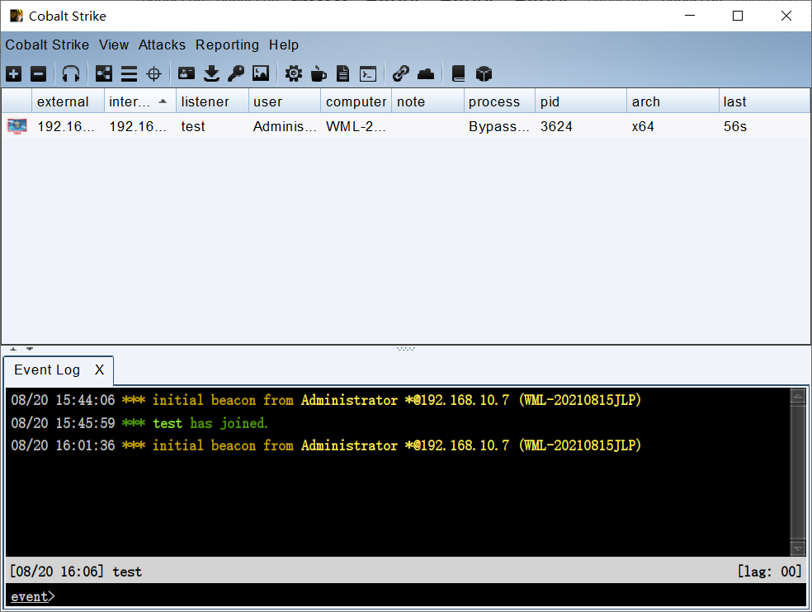Open the Reporting menu
The width and height of the screenshot is (812, 612).
(x=227, y=45)
